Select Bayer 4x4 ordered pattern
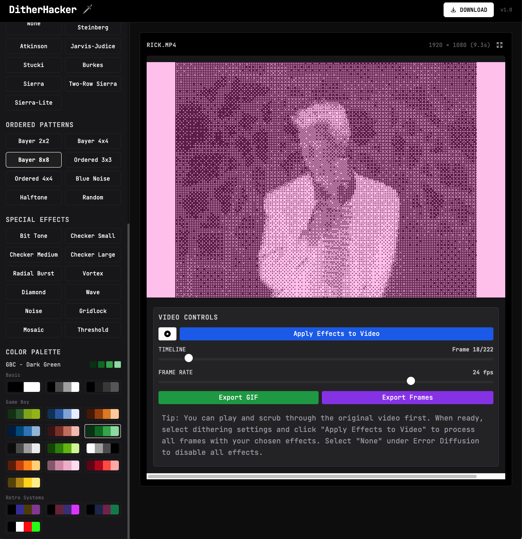Image resolution: width=522 pixels, height=539 pixels. point(93,141)
